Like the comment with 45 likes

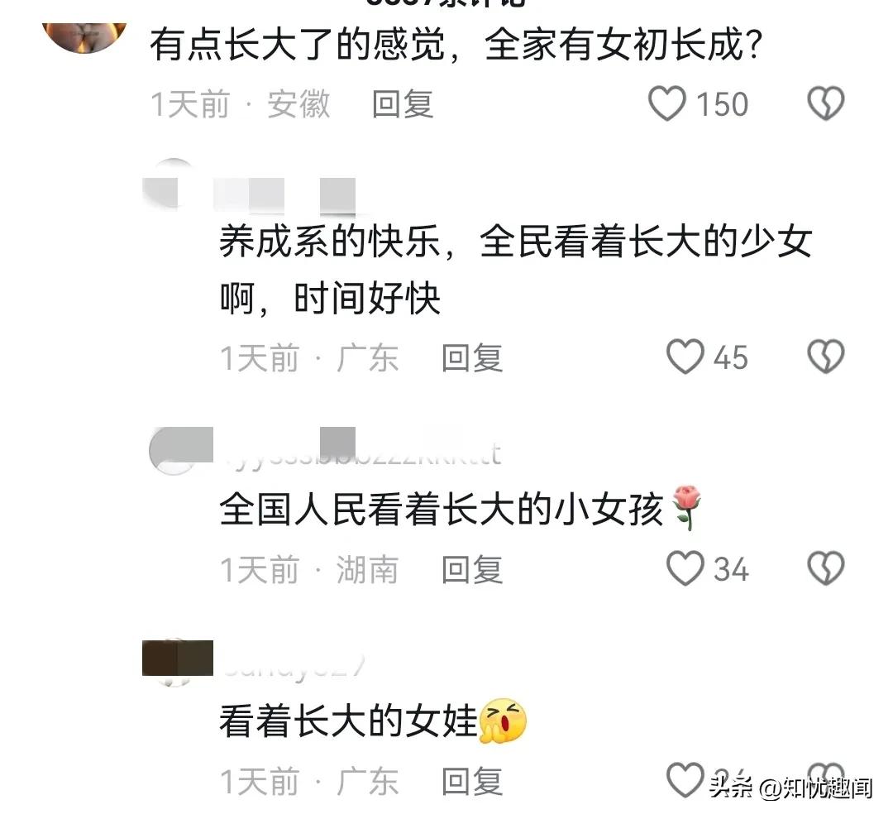coord(685,357)
